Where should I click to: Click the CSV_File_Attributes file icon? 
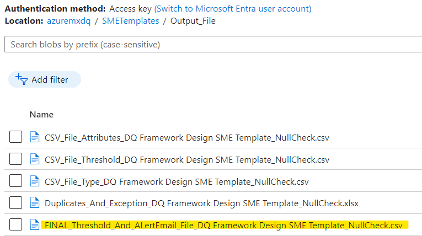point(34,137)
